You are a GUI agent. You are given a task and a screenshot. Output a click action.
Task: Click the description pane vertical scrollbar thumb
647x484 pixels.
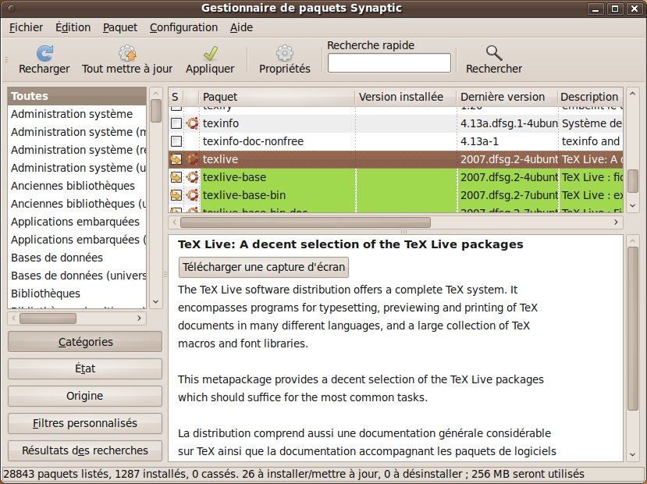632,329
